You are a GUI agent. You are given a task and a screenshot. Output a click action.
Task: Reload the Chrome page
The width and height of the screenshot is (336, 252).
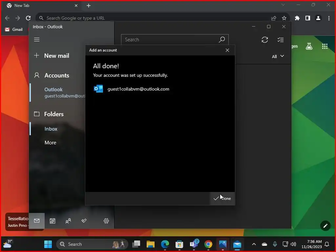[x=28, y=18]
